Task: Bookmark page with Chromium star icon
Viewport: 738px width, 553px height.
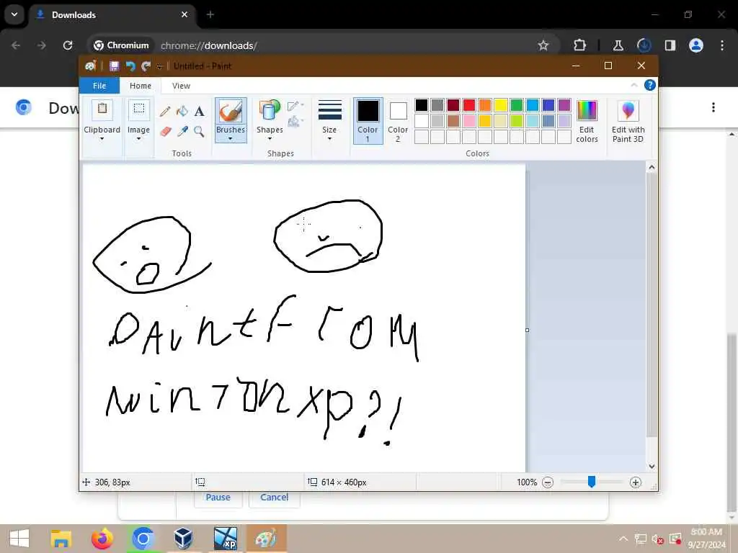Action: (543, 45)
